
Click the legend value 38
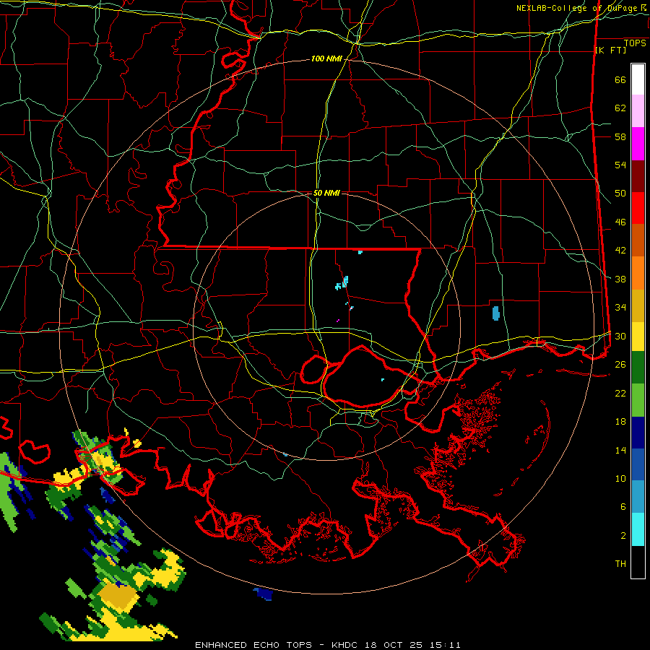(620, 279)
